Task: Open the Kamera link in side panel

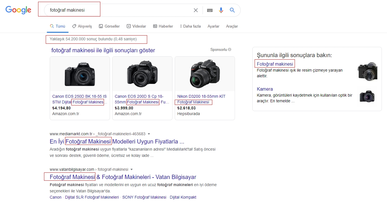Action: [x=265, y=89]
